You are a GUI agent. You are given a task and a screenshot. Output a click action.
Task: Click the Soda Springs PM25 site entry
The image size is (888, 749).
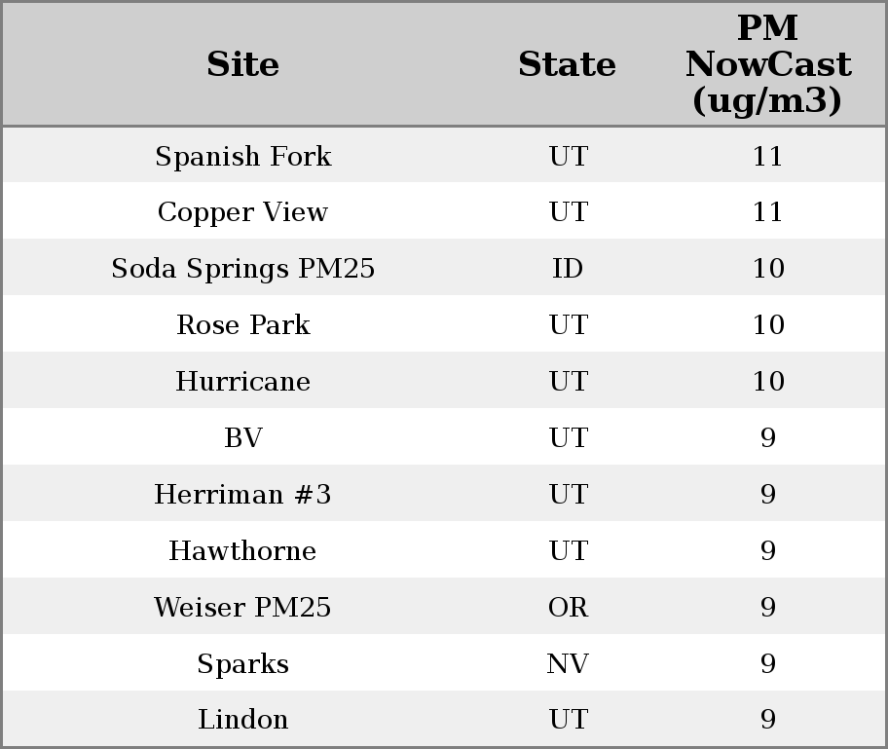(242, 269)
